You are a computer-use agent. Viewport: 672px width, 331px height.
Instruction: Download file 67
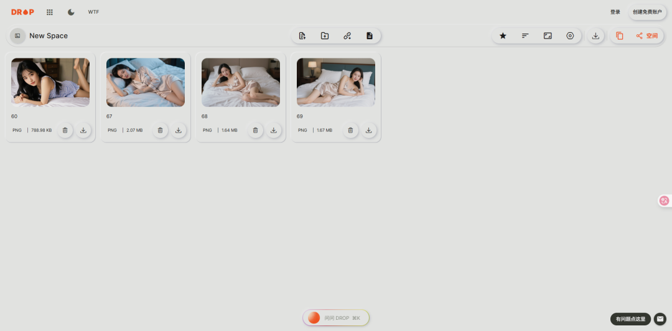point(179,130)
